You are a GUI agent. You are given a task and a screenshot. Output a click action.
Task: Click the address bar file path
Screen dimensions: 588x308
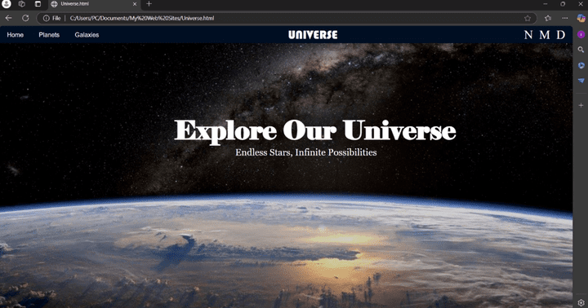(142, 18)
